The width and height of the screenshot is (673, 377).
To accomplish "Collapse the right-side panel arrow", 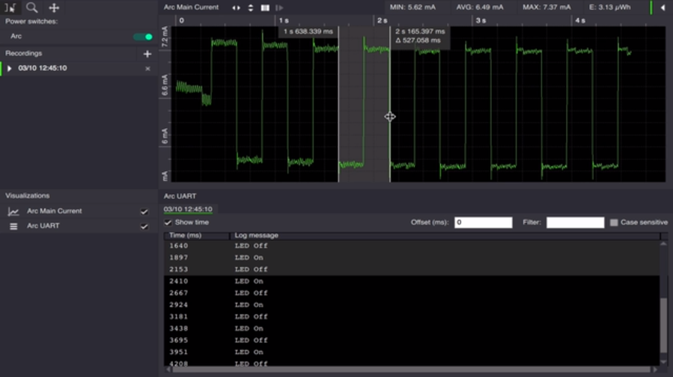I will (x=663, y=7).
